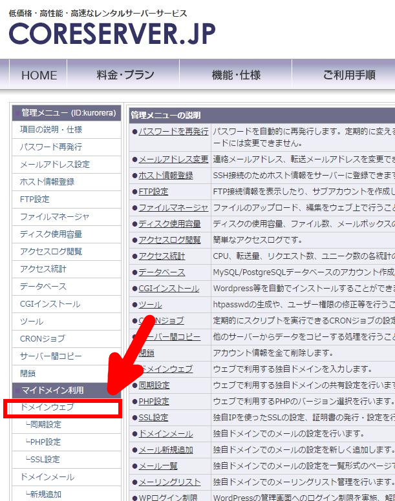Click アクセス統計 link in table
Image resolution: width=395 pixels, height=501 pixels.
coord(162,256)
